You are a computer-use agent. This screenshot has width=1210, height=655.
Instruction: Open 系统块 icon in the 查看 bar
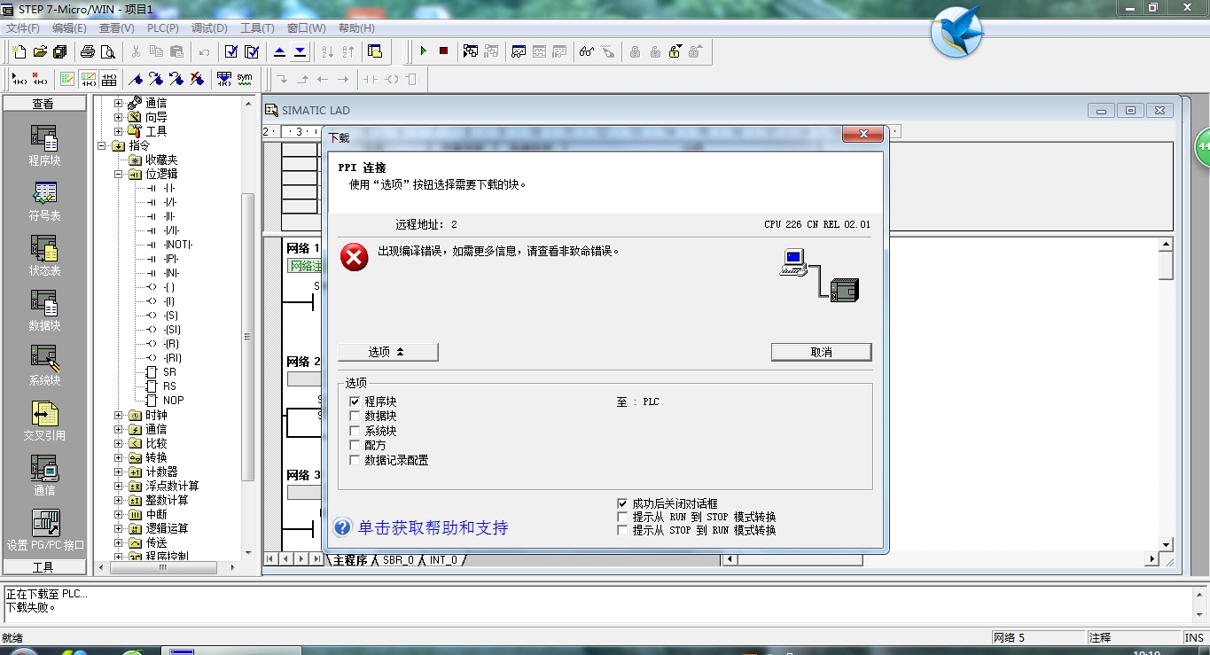[43, 366]
